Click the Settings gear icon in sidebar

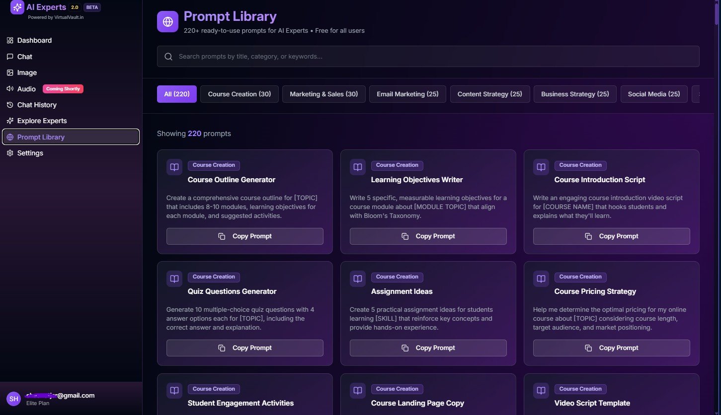(10, 153)
